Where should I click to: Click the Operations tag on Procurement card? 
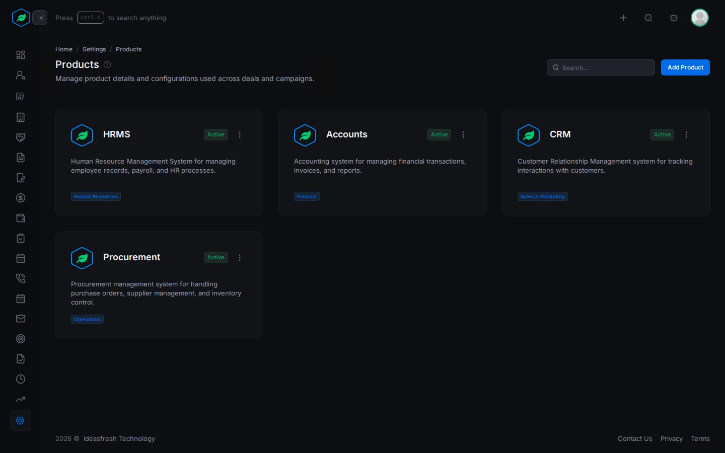click(x=87, y=319)
